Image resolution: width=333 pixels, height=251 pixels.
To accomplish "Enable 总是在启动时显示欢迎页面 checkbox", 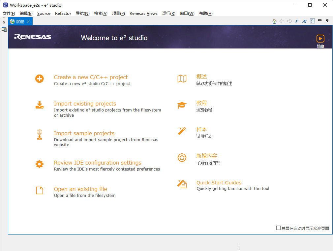I will click(279, 228).
